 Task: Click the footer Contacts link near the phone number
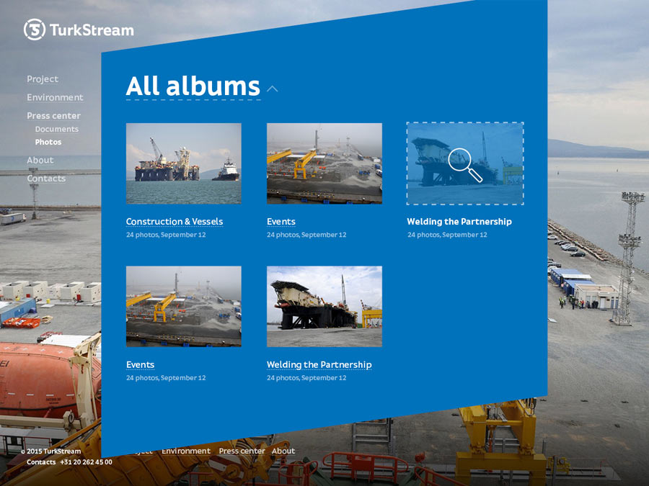point(41,462)
